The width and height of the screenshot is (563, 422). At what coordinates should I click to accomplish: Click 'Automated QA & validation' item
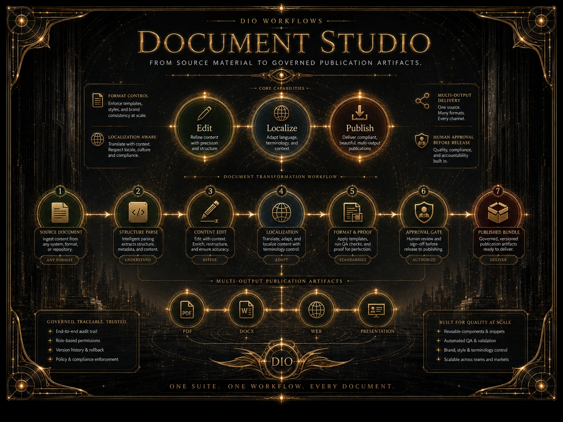(x=470, y=341)
